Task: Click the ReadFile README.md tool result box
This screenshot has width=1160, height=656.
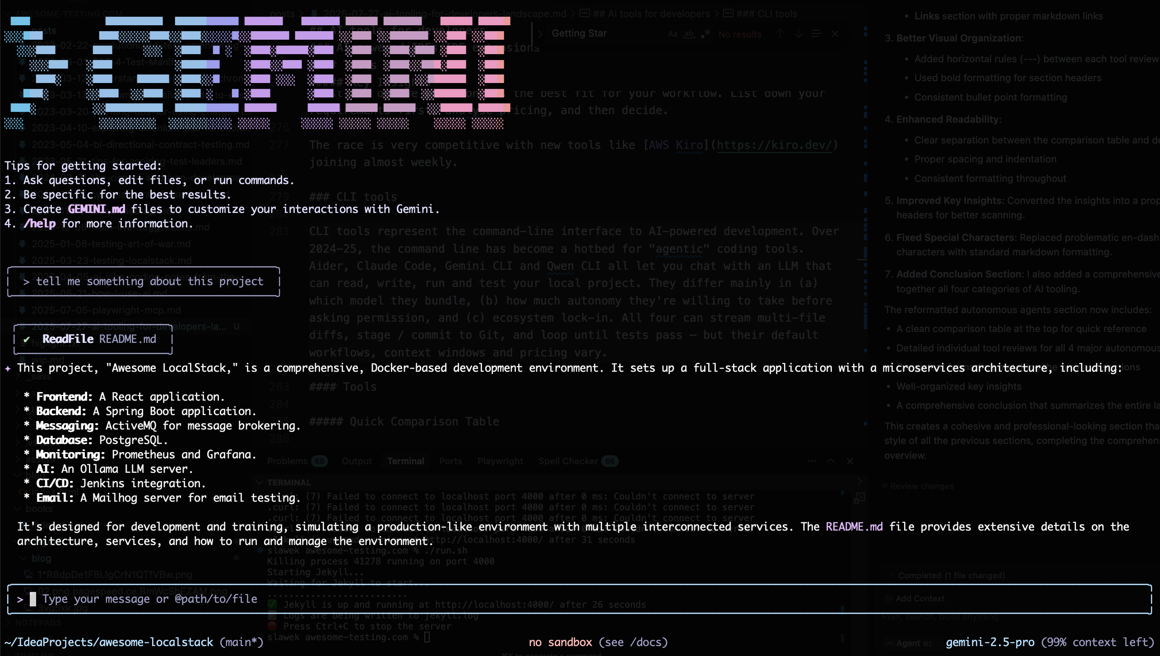Action: click(93, 339)
